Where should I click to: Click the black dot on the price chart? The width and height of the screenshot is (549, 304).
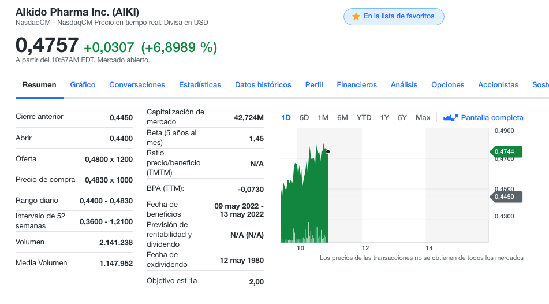(x=328, y=152)
